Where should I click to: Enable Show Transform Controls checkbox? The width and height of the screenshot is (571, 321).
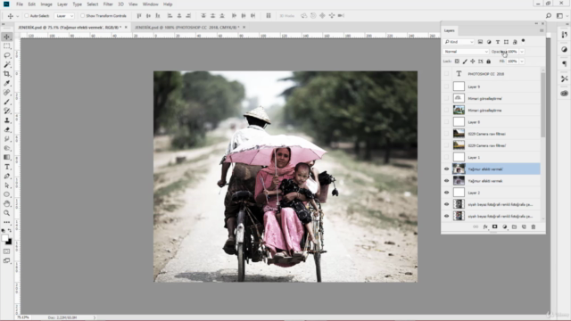tap(82, 16)
